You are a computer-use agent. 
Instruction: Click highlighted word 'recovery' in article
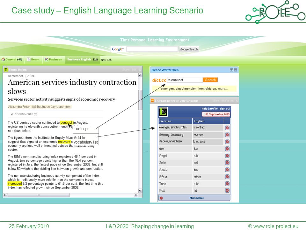(64, 142)
